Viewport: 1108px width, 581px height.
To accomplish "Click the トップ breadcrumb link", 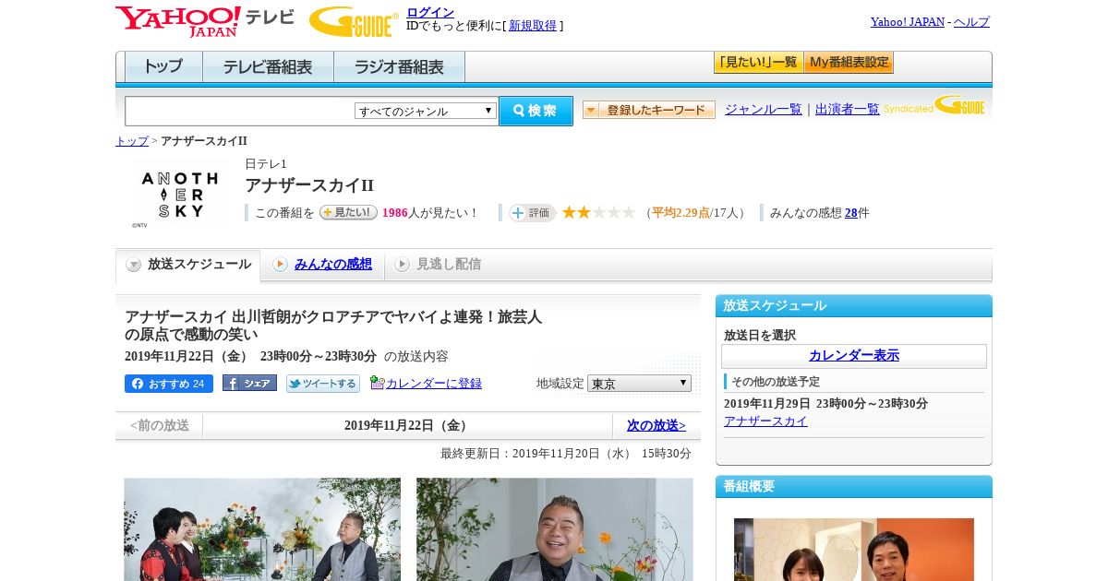I will point(132,141).
